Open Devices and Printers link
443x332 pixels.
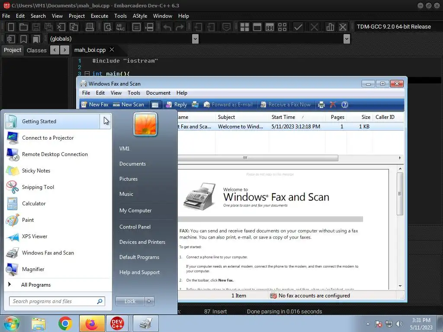coord(142,242)
